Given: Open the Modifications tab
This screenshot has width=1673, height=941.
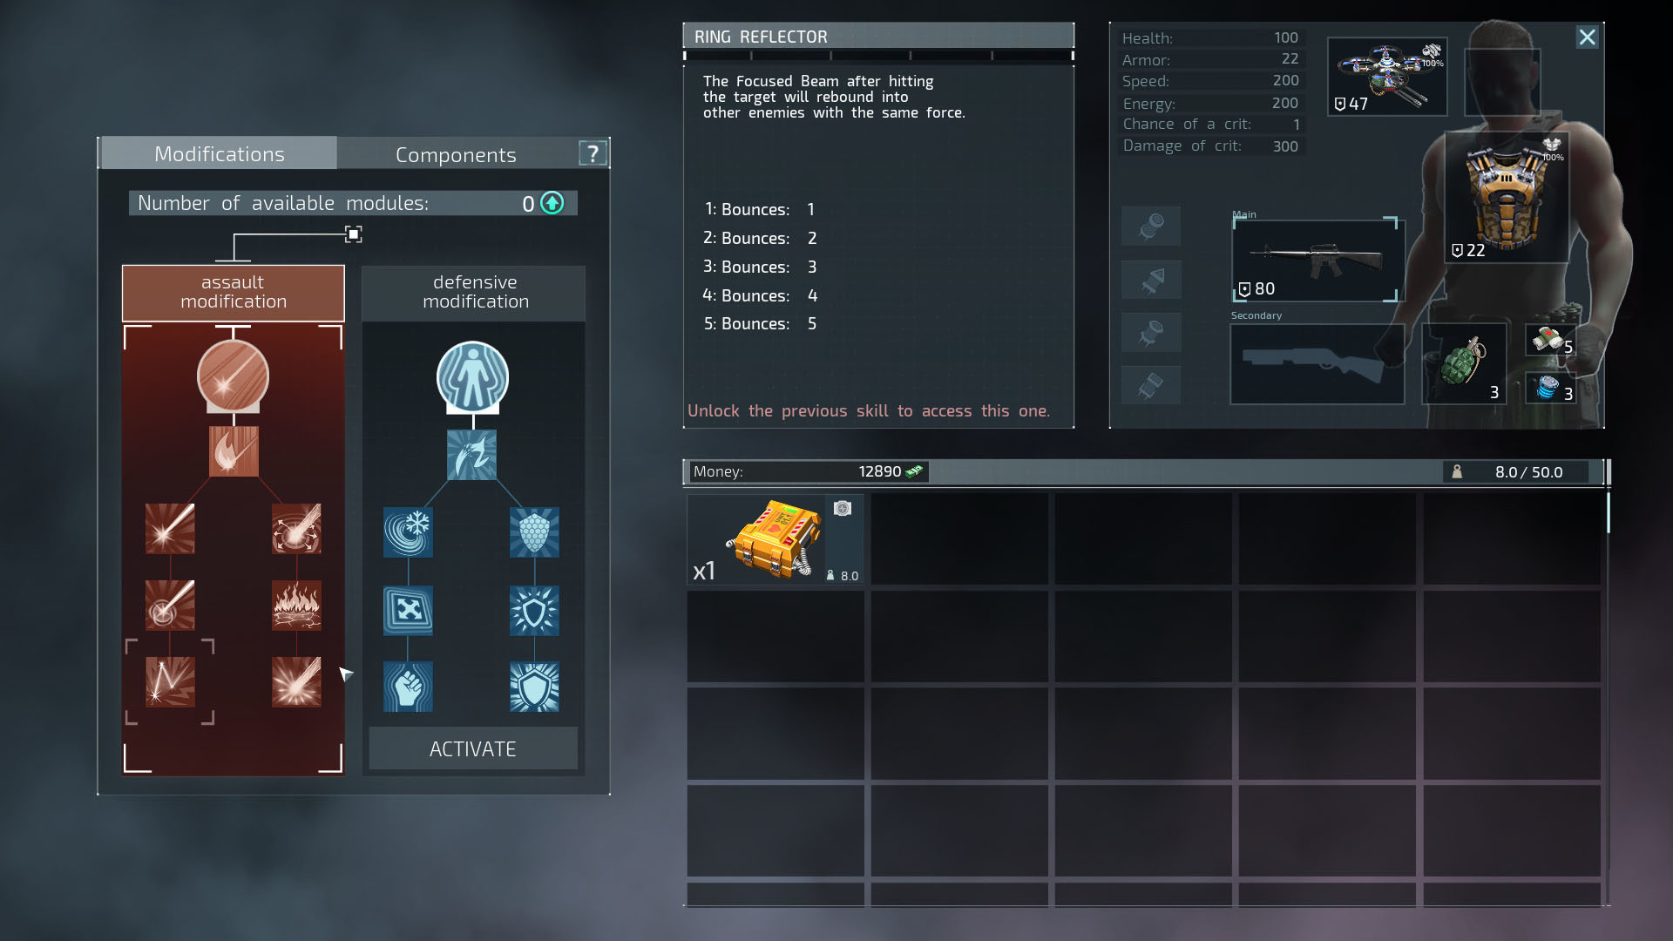Looking at the screenshot, I should (x=219, y=153).
